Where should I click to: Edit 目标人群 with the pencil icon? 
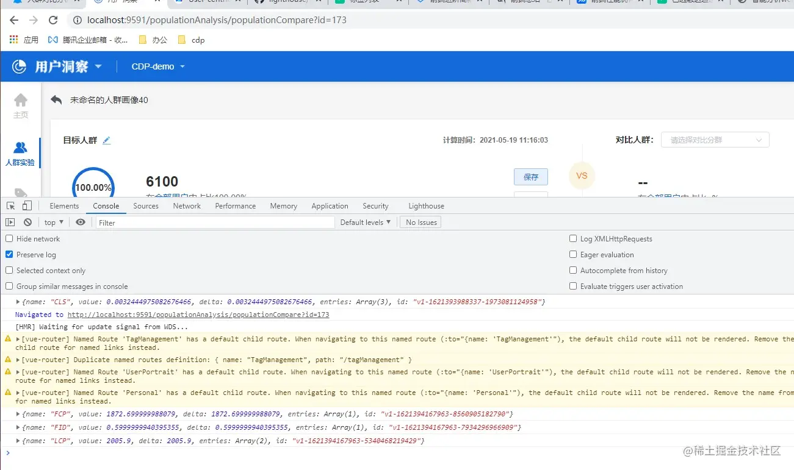click(x=107, y=140)
